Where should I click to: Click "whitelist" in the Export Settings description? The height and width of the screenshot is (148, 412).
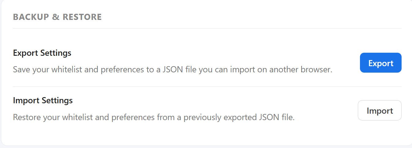tap(67, 70)
